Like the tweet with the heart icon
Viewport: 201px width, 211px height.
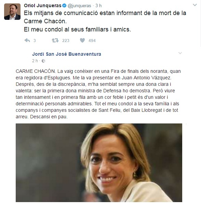(x=82, y=40)
